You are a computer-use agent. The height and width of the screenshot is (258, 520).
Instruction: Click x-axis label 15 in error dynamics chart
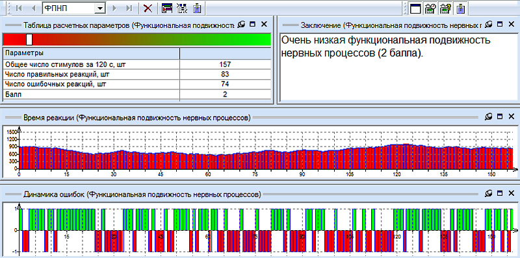(66, 237)
